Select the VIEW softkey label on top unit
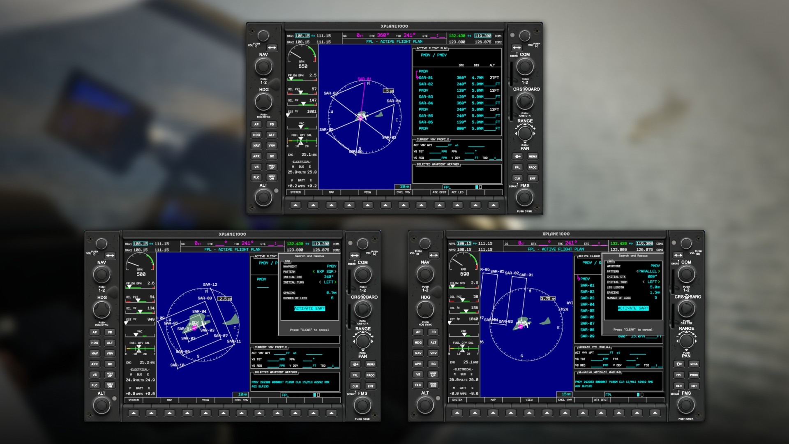Screen dimensions: 789x444 pos(367,192)
